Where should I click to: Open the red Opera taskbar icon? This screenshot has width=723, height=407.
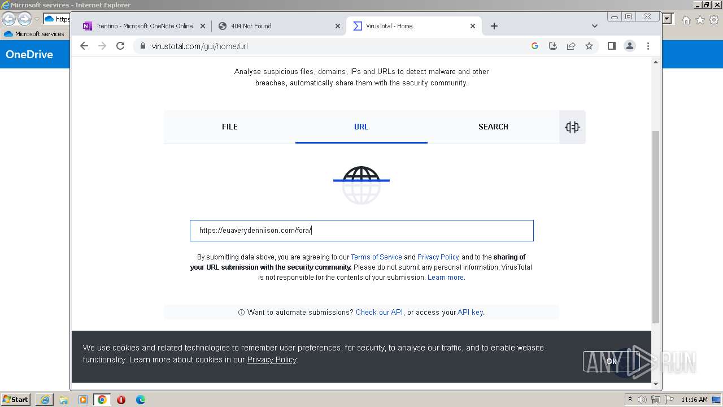121,400
